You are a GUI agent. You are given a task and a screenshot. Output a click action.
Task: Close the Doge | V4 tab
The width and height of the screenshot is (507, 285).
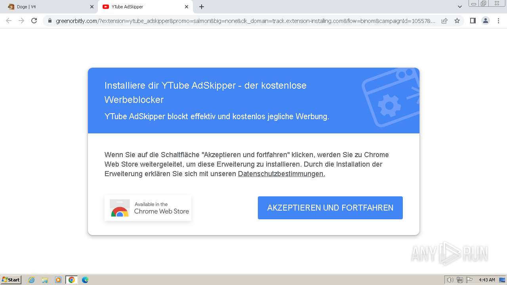(x=91, y=7)
